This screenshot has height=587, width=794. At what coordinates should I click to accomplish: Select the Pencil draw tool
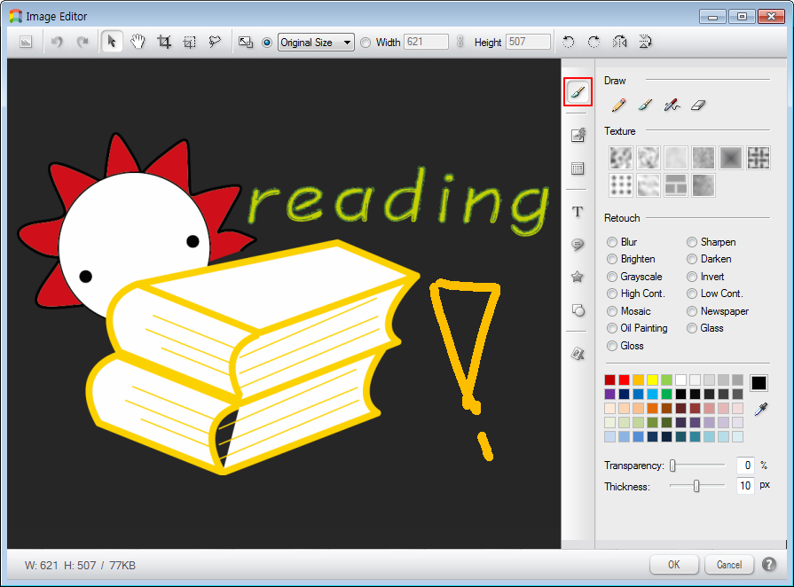coord(618,105)
